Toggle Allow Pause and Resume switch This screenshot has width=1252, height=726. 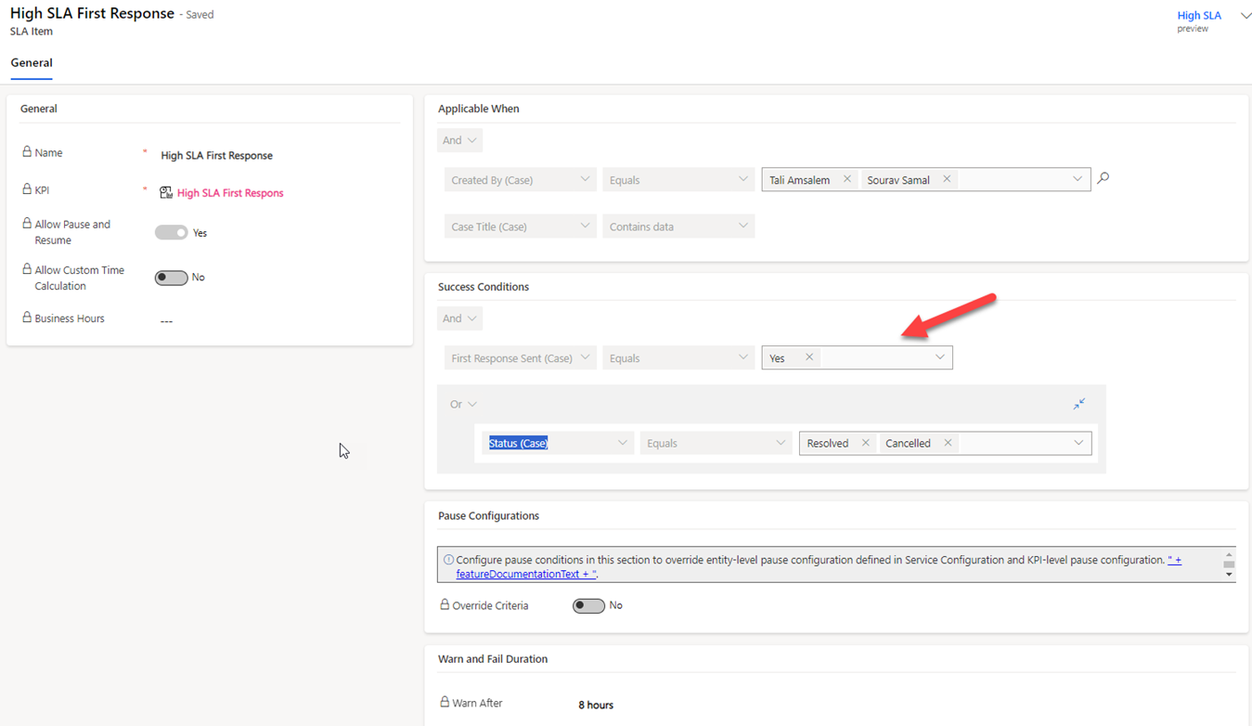171,232
